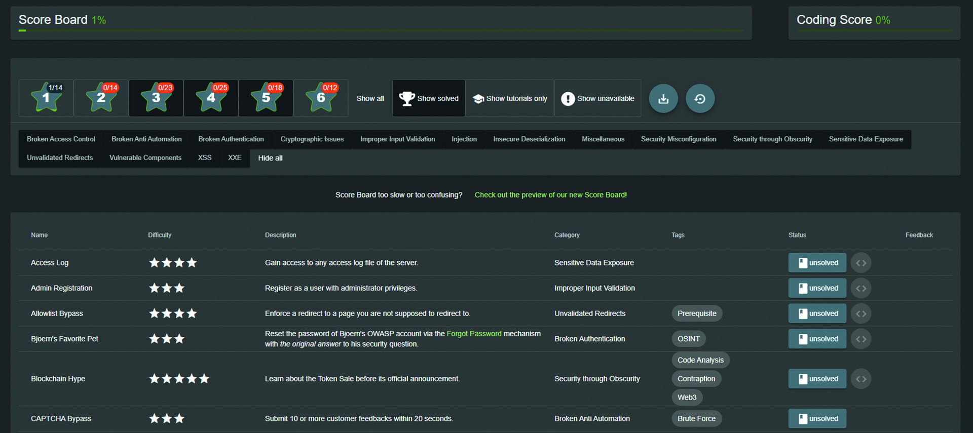
Task: Click Hide all categories button
Action: 270,158
